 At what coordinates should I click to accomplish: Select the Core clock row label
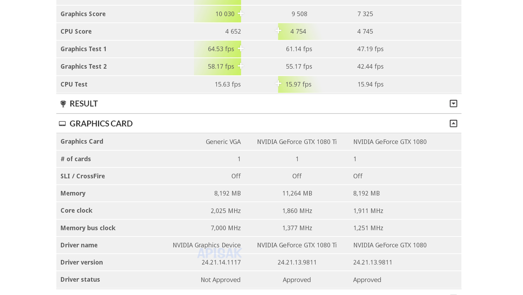coord(76,211)
